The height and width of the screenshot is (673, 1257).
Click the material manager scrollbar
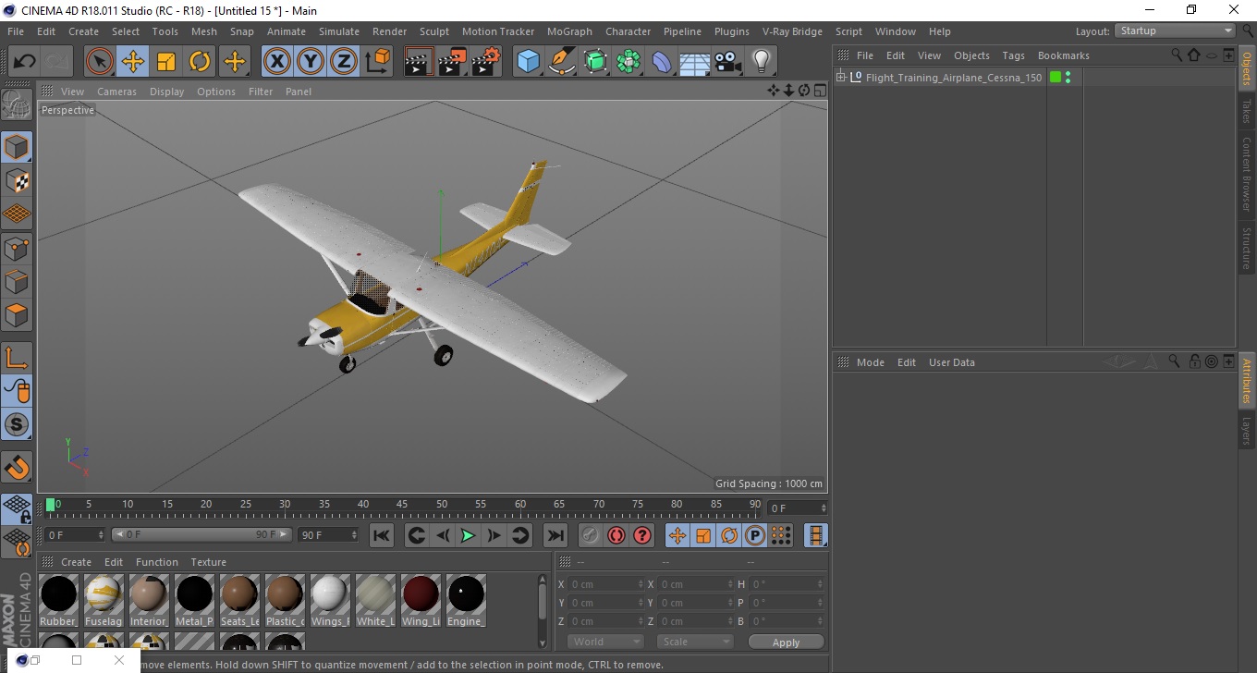click(x=543, y=600)
